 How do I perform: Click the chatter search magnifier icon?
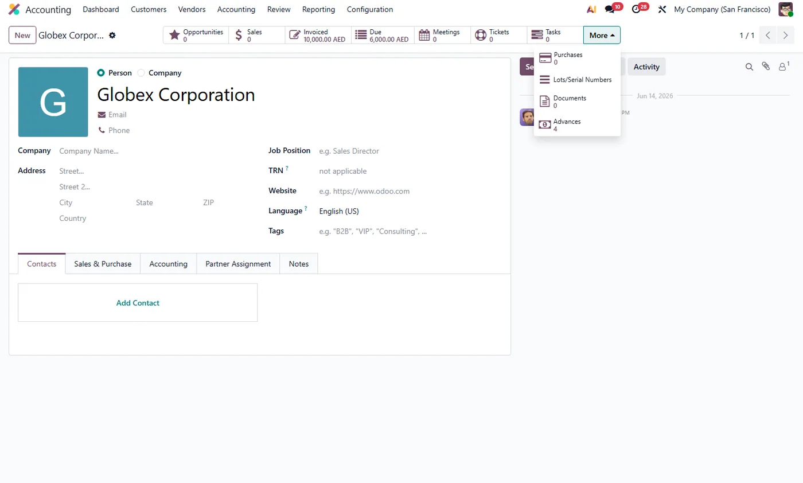point(749,67)
